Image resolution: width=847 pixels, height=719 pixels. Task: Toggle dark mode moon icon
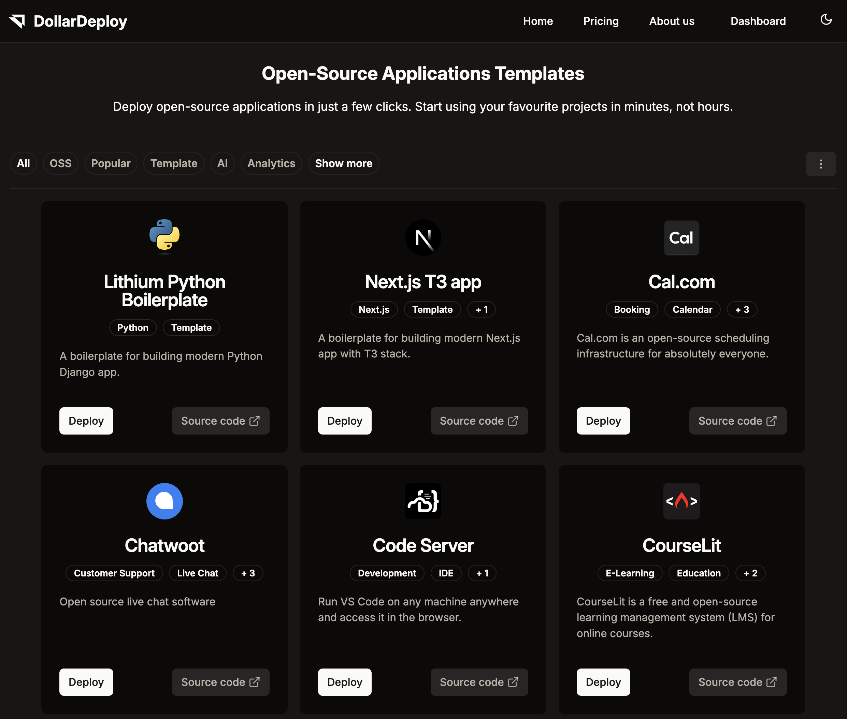826,19
